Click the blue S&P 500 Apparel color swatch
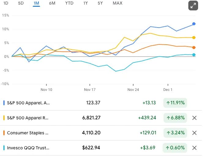 (4, 103)
